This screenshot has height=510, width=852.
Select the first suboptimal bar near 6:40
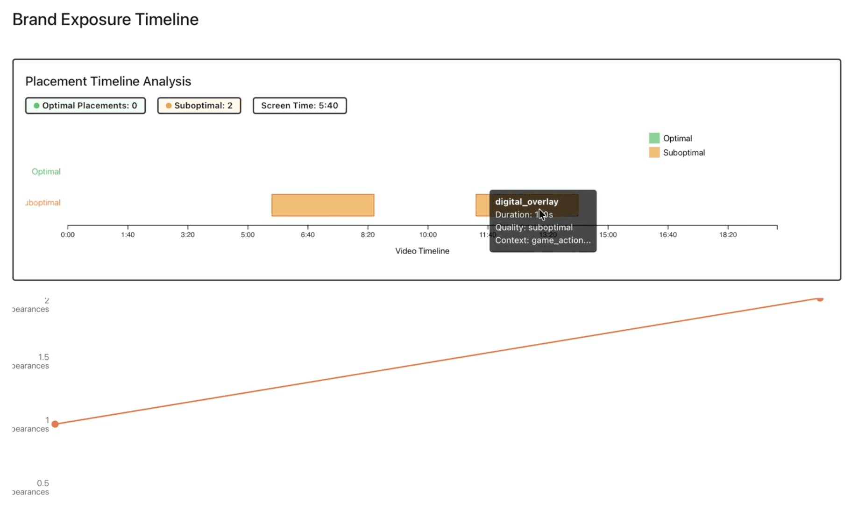pos(323,205)
